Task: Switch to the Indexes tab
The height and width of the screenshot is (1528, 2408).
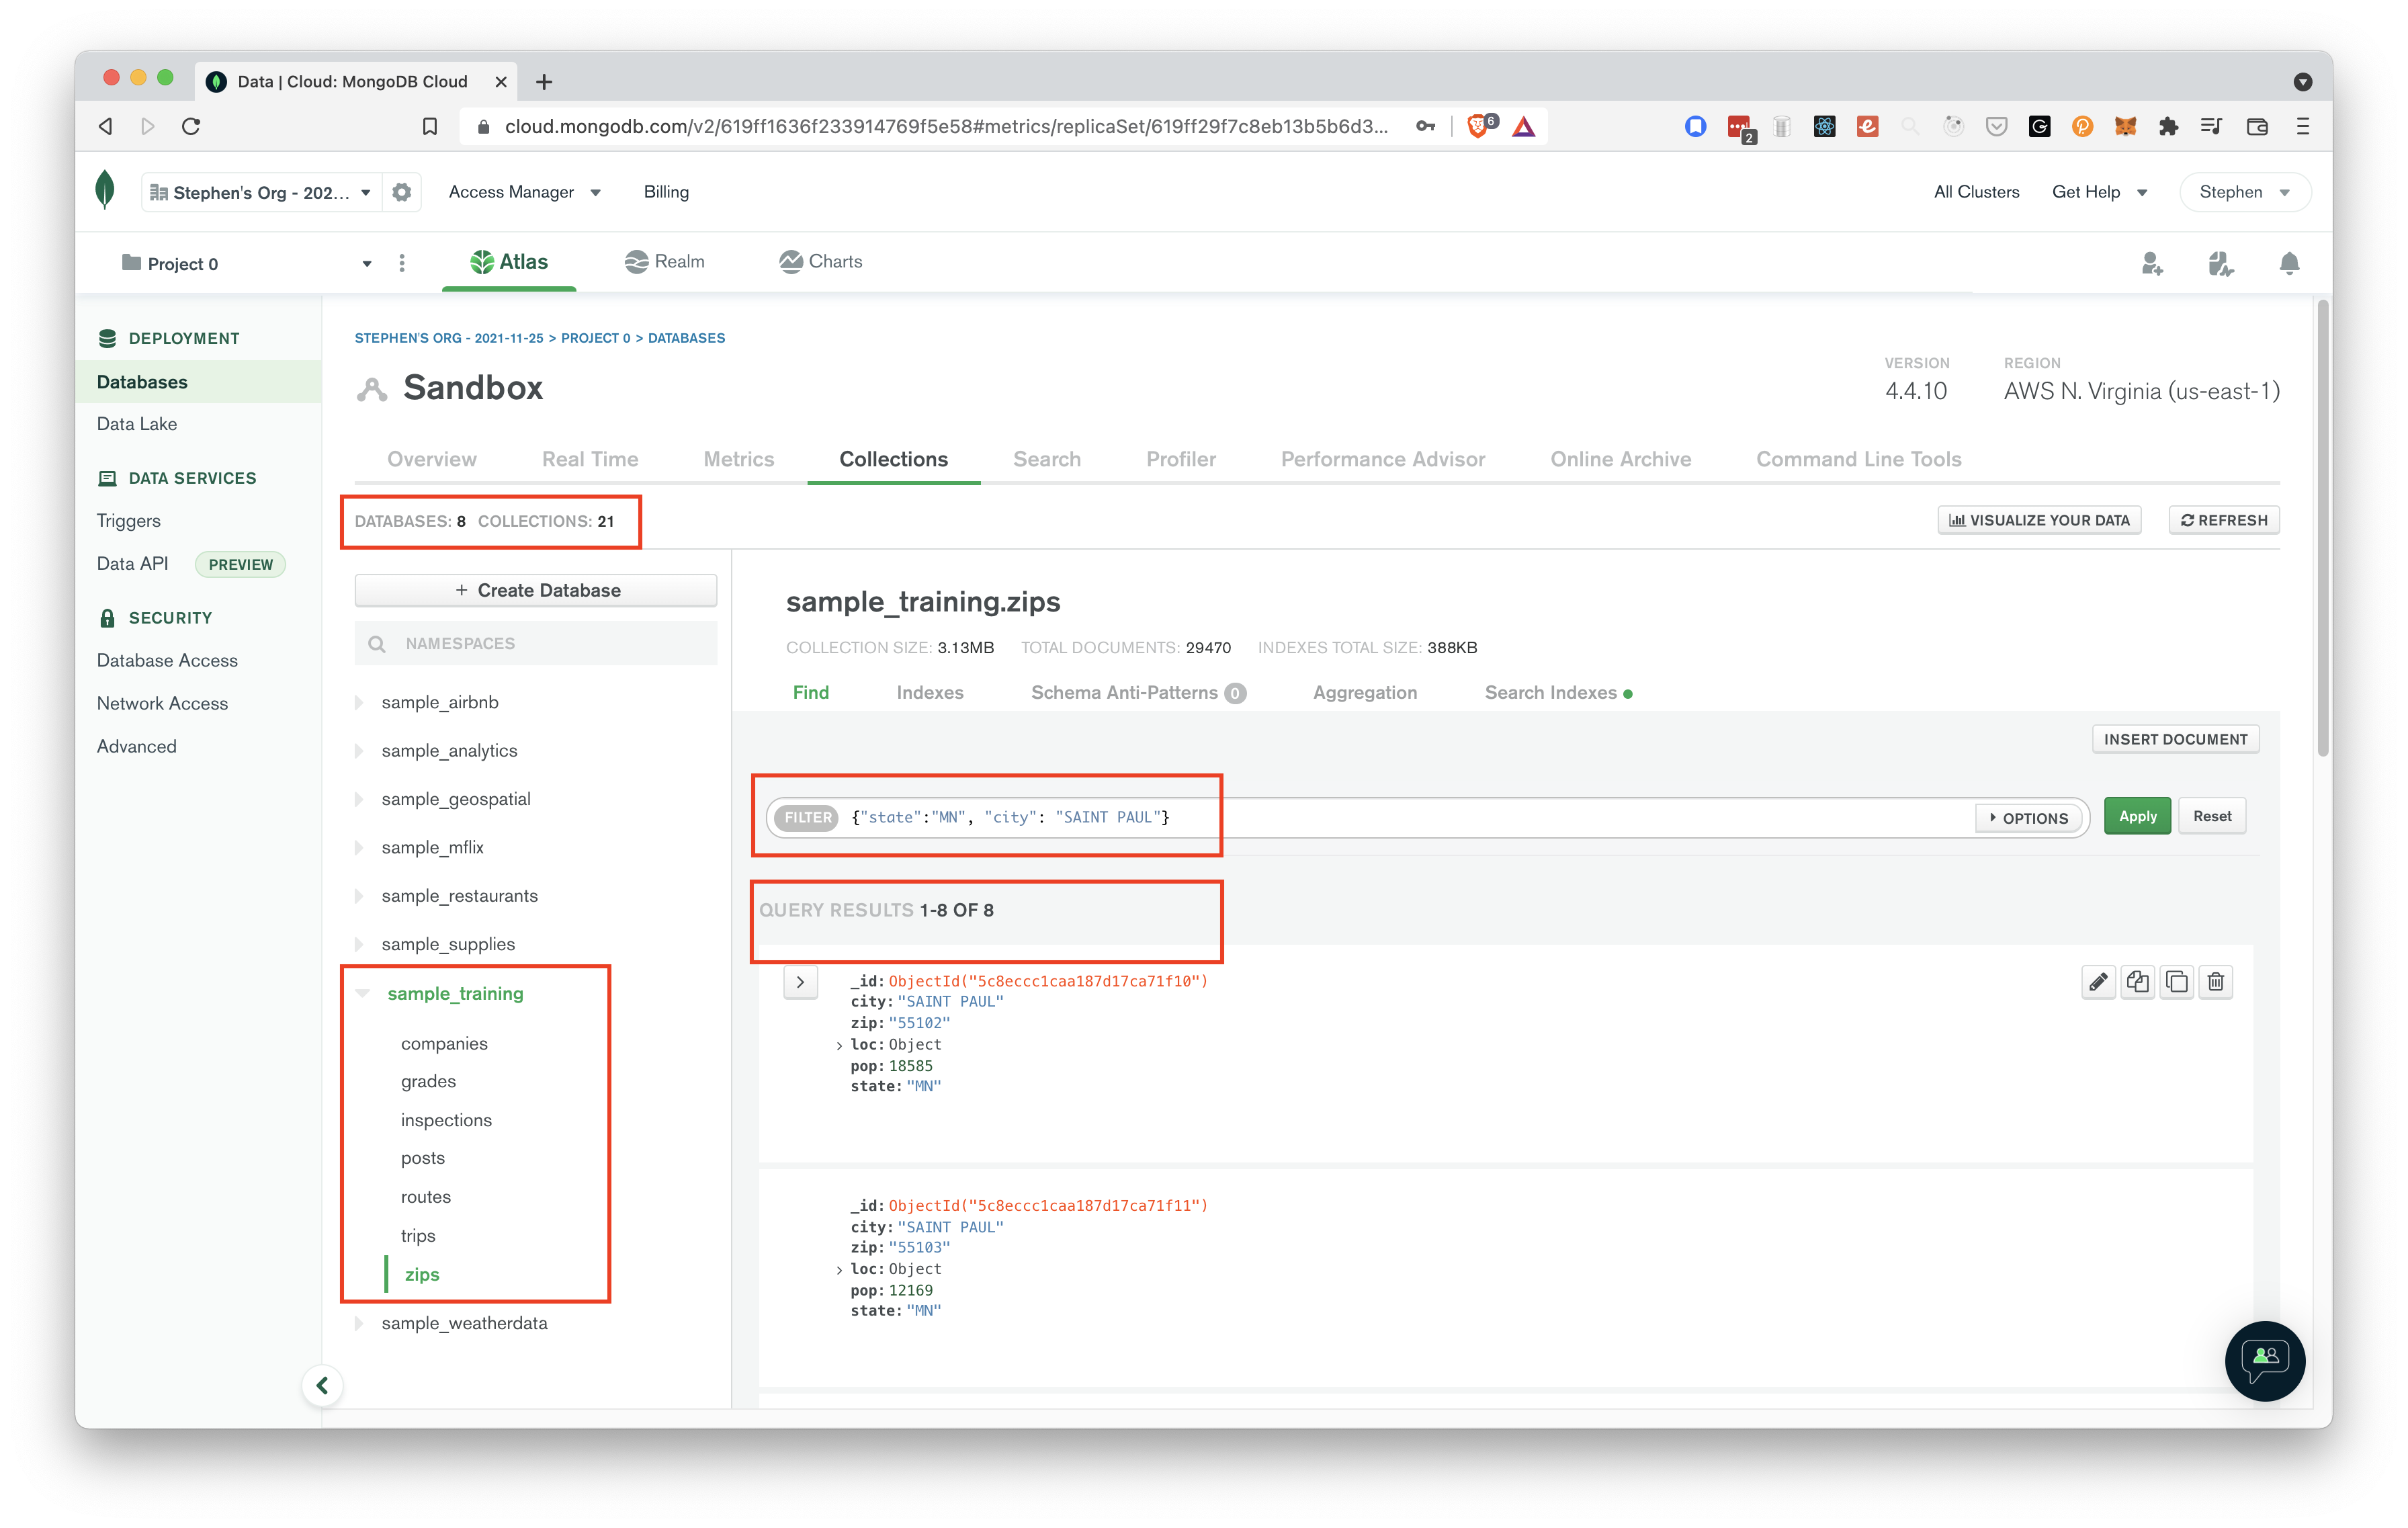Action: click(x=930, y=691)
